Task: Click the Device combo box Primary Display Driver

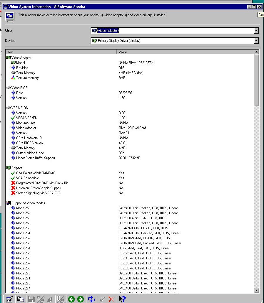Action: tap(175, 41)
